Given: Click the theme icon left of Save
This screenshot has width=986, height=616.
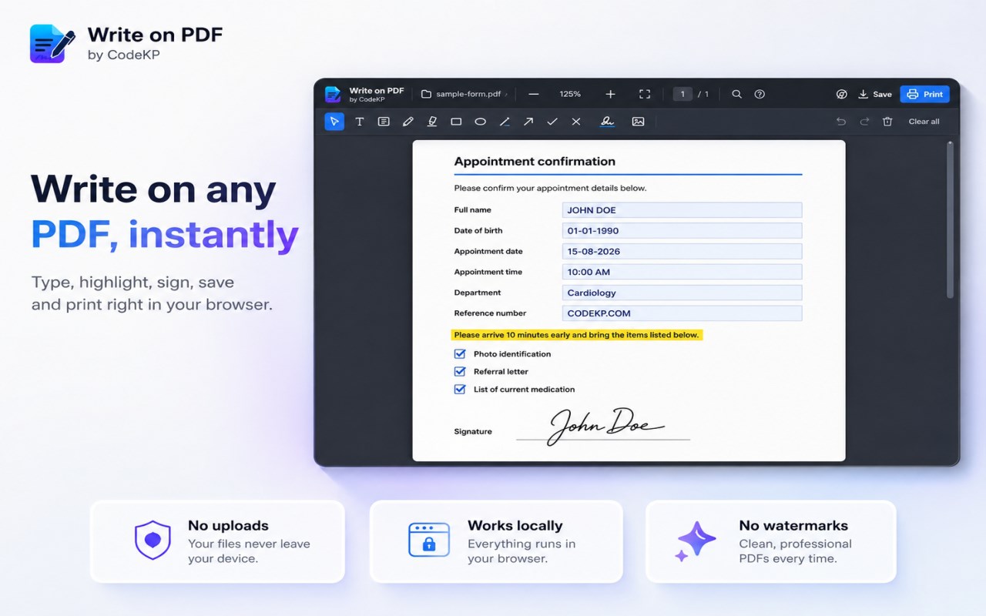Looking at the screenshot, I should pyautogui.click(x=842, y=94).
